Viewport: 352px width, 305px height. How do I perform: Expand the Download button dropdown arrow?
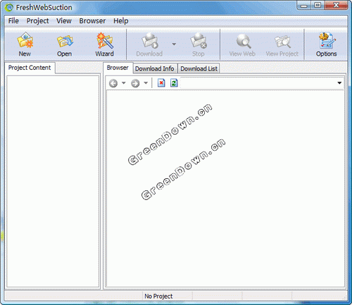174,44
